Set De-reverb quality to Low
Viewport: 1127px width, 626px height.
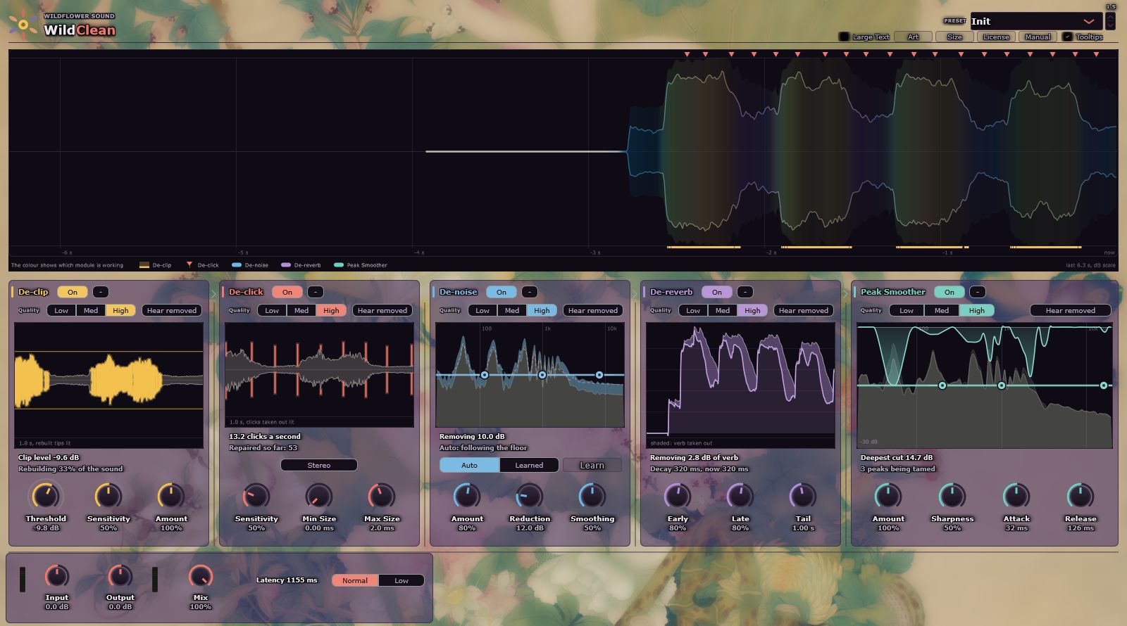pos(693,310)
